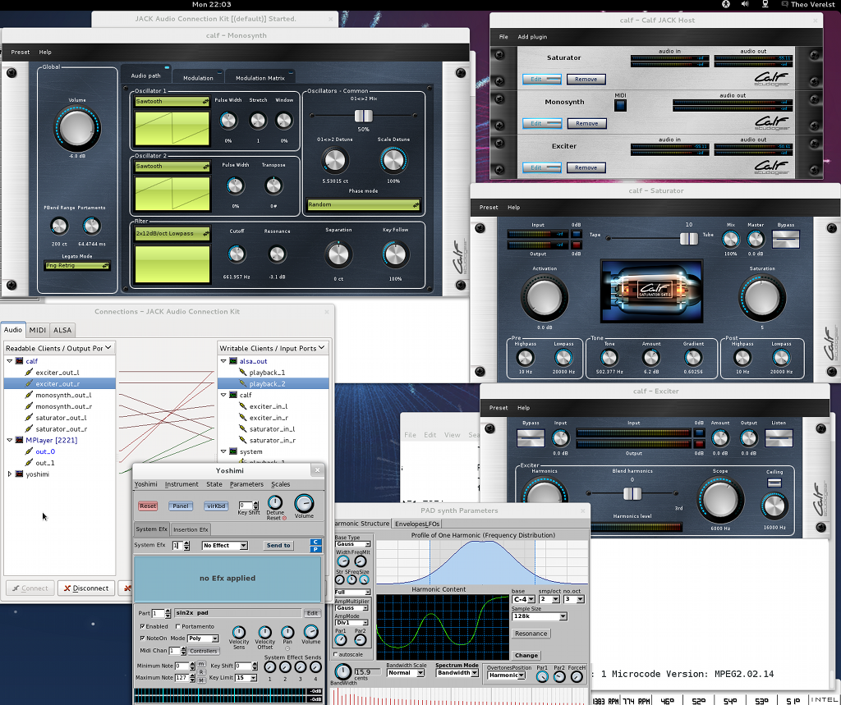Click Remove button for the Exciter plugin
Screen dimensions: 841x705
pyautogui.click(x=586, y=167)
